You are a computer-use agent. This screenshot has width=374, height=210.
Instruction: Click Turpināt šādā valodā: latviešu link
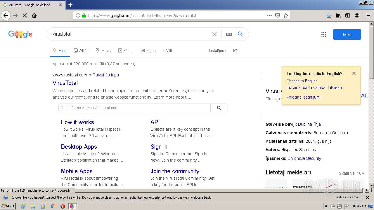coord(314,87)
